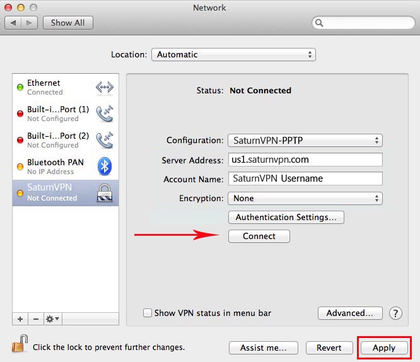Go back with the left arrow button
Screen dimensions: 420x362
(13, 23)
